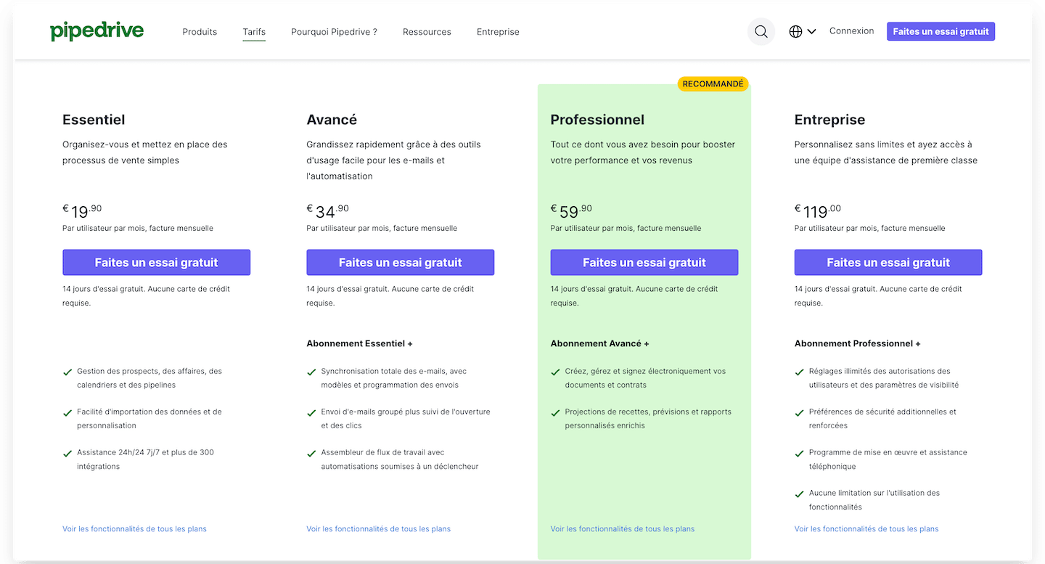Click the € 19.90 price
This screenshot has width=1045, height=564.
82,211
